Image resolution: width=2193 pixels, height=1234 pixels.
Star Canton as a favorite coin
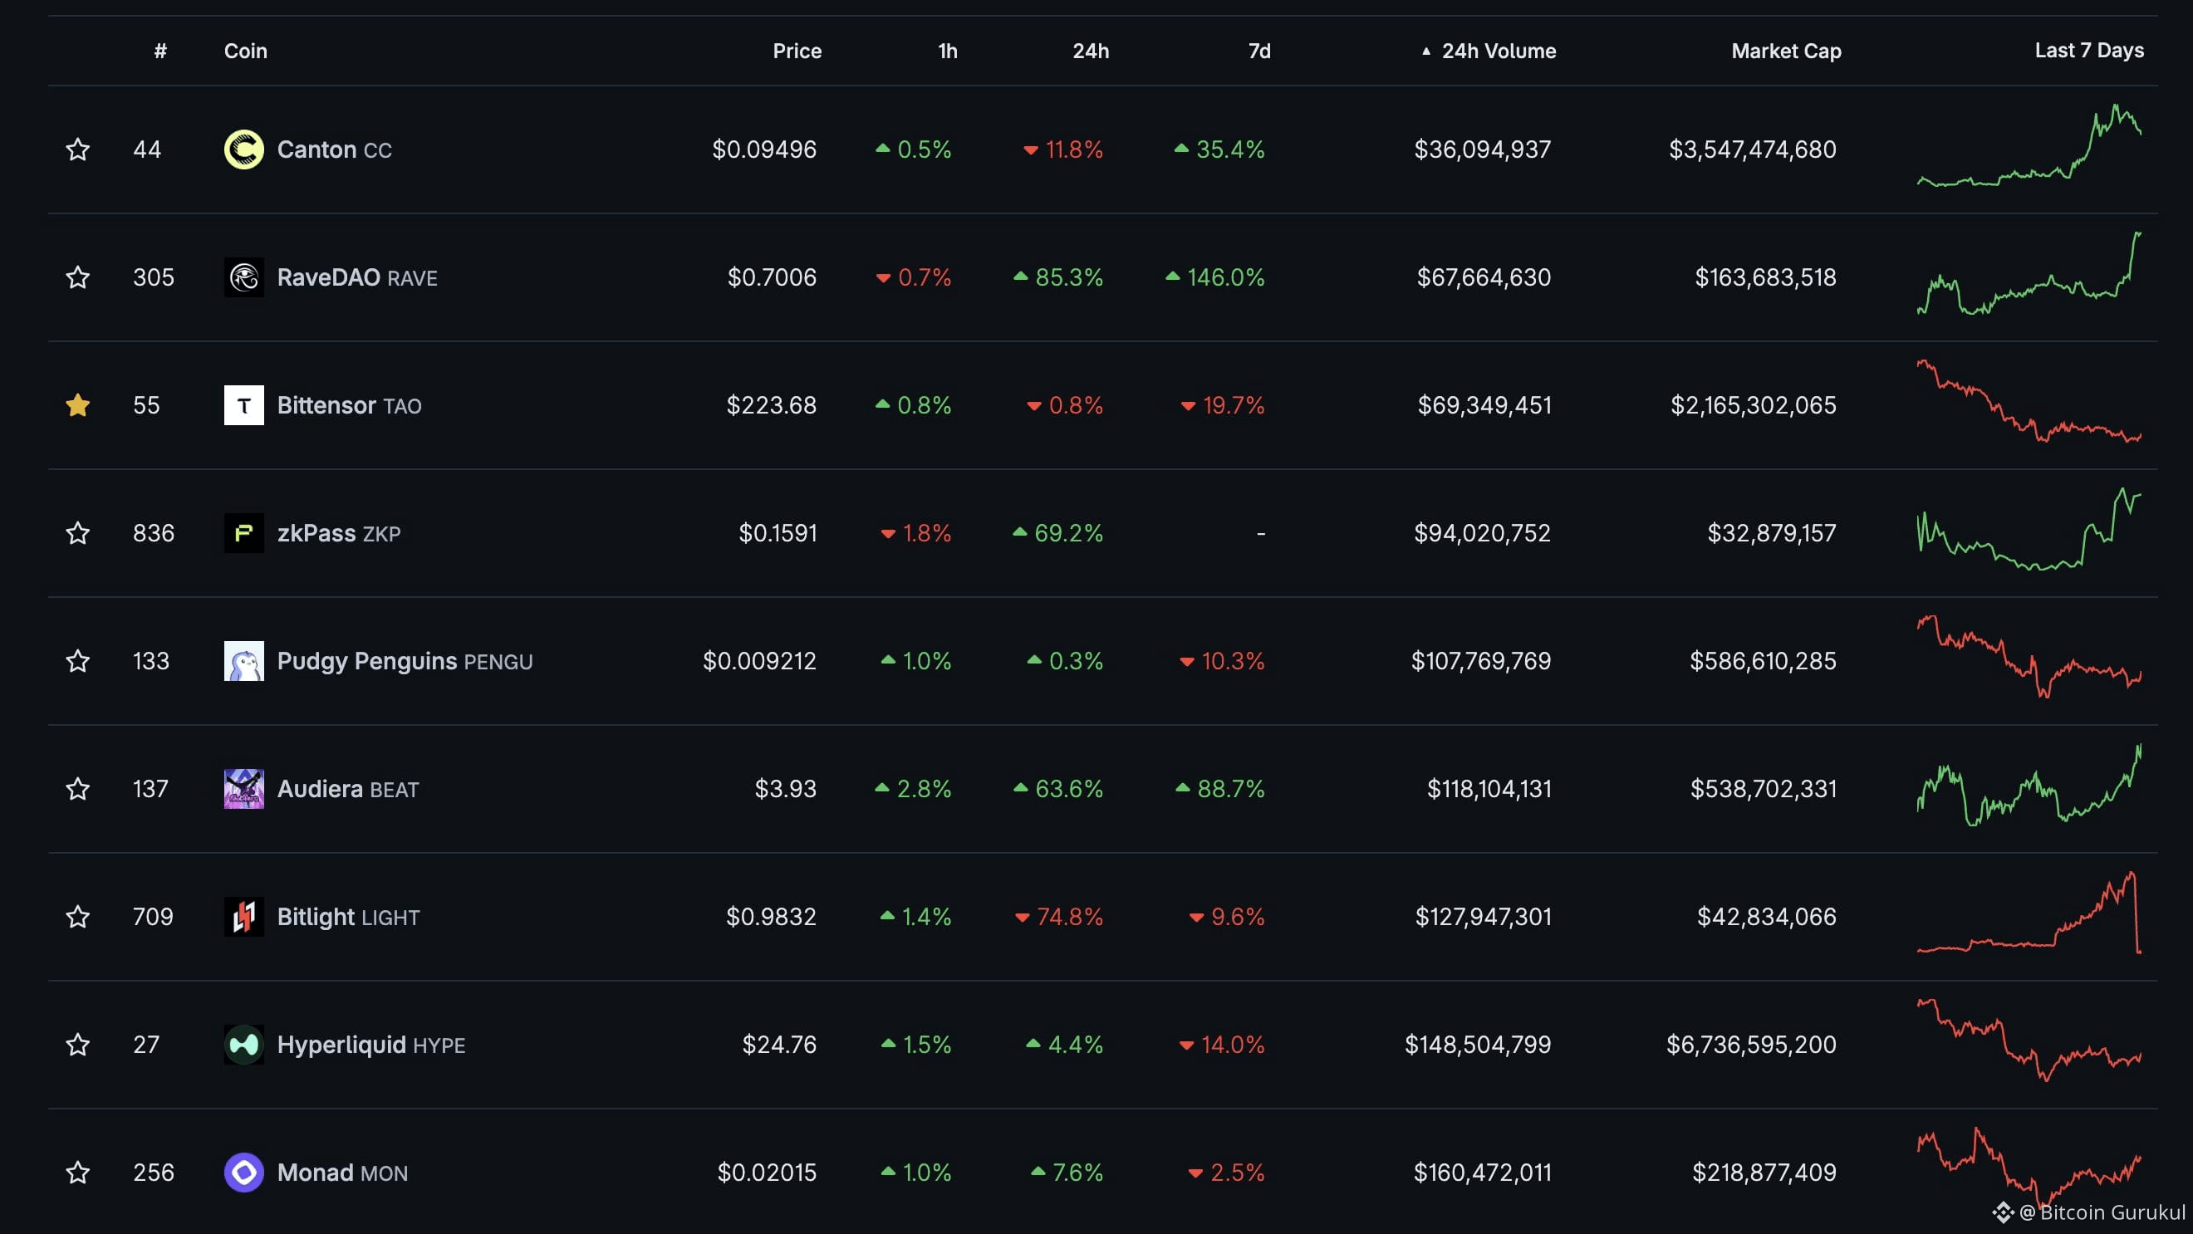point(77,149)
